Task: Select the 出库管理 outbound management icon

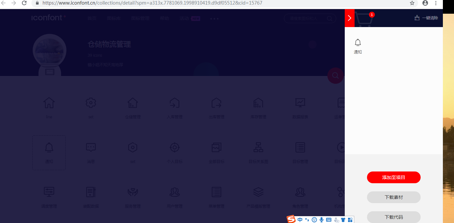Action: click(216, 103)
